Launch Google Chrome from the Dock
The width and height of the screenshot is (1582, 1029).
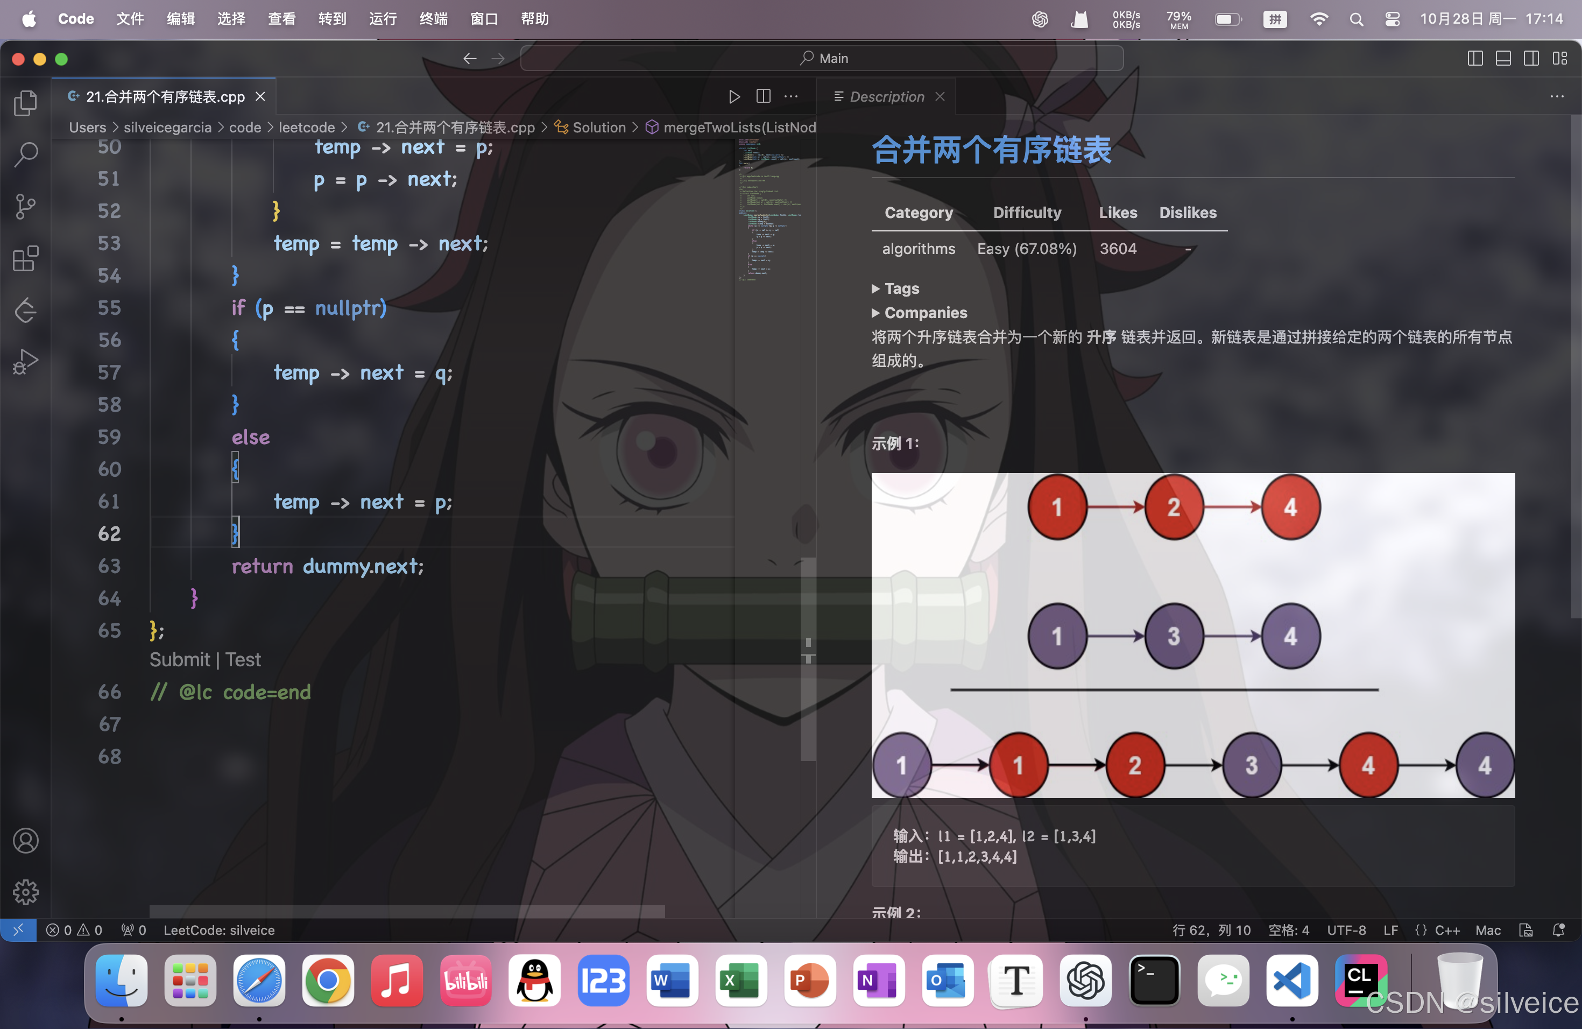327,981
